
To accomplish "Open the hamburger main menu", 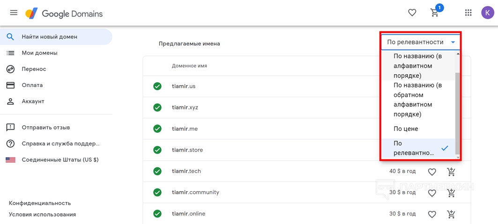I will coord(14,13).
